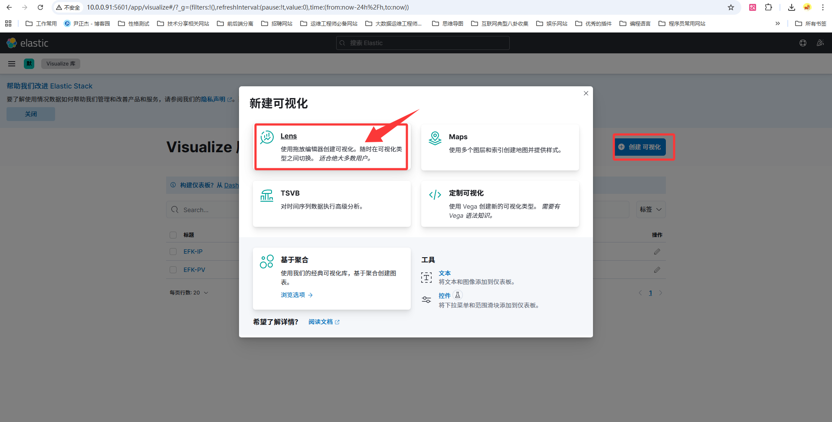Viewport: 832px width, 422px height.
Task: Pick the TSVB chart icon
Action: pos(267,195)
